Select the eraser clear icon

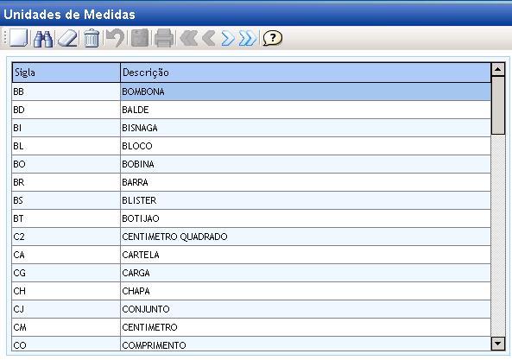[x=68, y=39]
